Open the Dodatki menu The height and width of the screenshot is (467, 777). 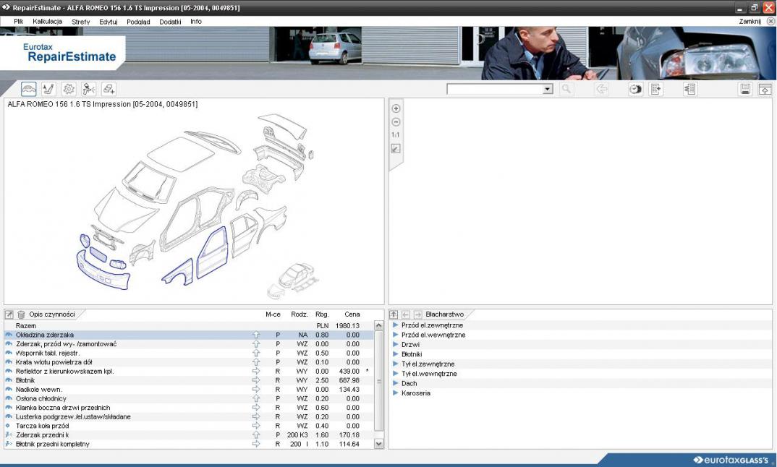pyautogui.click(x=170, y=22)
